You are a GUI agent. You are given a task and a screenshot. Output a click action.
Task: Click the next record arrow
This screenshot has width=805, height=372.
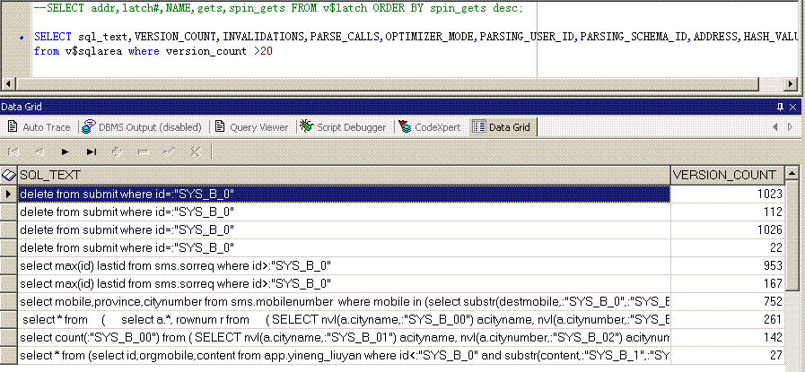[66, 151]
